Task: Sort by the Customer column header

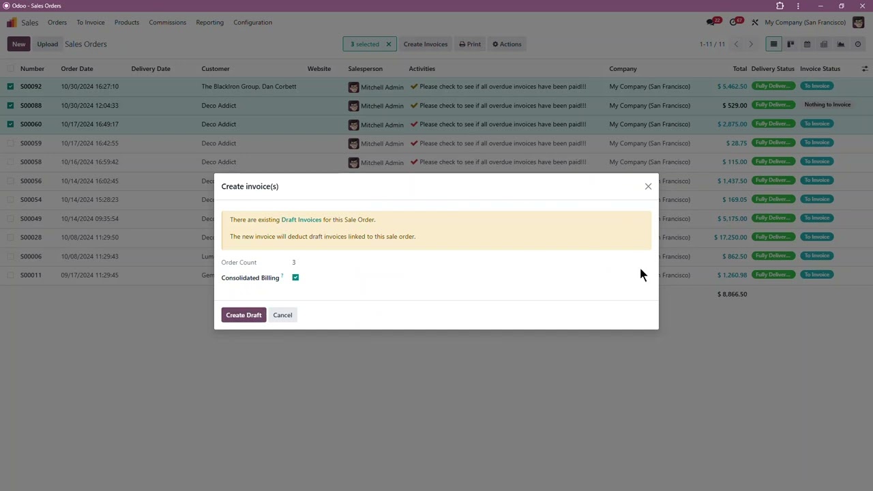Action: point(216,69)
